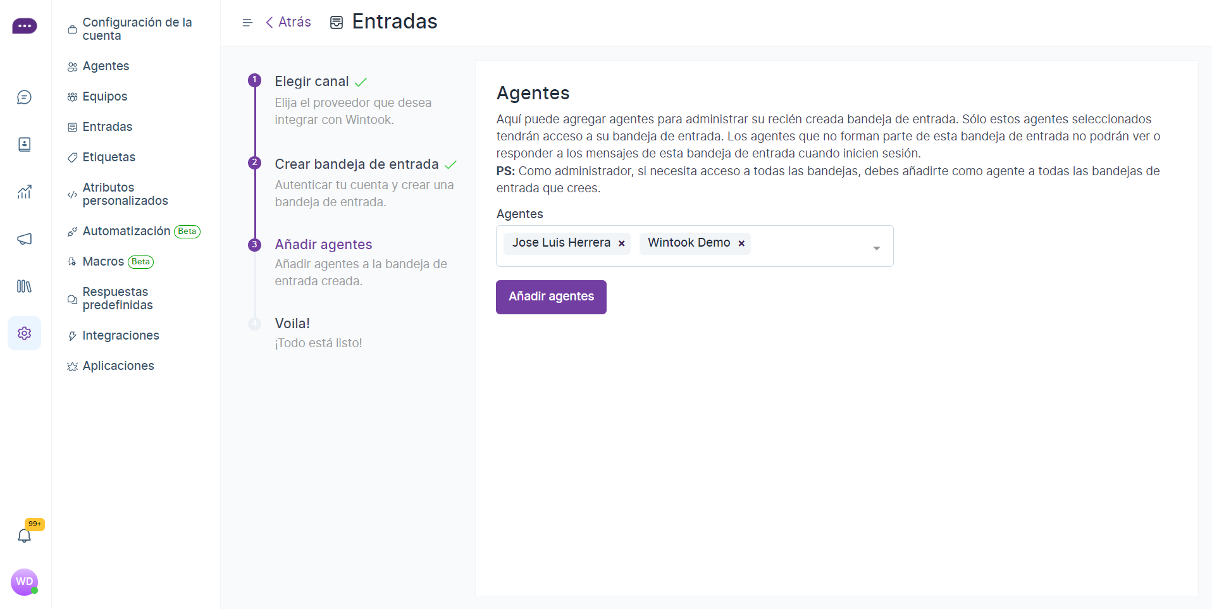
Task: Open Integraciones in the settings menu
Action: (x=120, y=335)
